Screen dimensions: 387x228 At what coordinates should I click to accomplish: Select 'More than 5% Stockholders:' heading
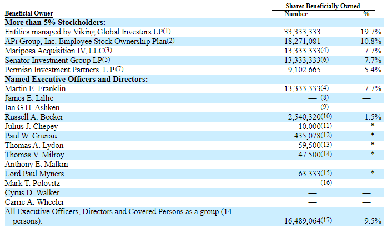coord(55,22)
